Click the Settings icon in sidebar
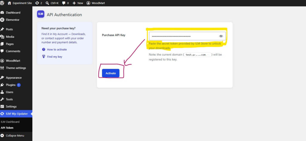Viewport: 306px width, 141px height. 2,106
